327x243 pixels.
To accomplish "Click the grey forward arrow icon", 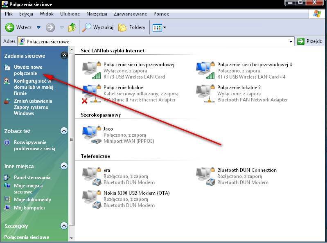I will point(50,27).
